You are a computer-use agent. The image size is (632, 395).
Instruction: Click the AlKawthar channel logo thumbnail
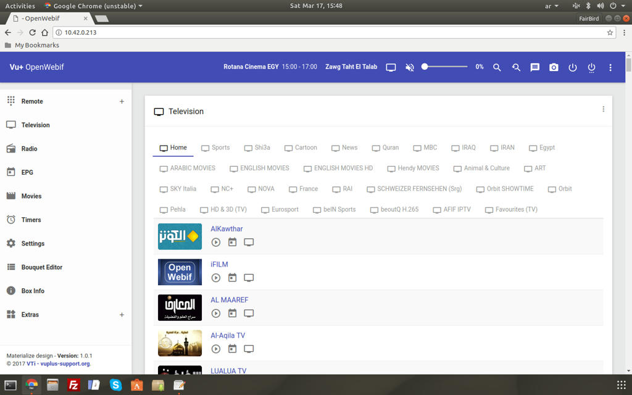click(x=180, y=236)
